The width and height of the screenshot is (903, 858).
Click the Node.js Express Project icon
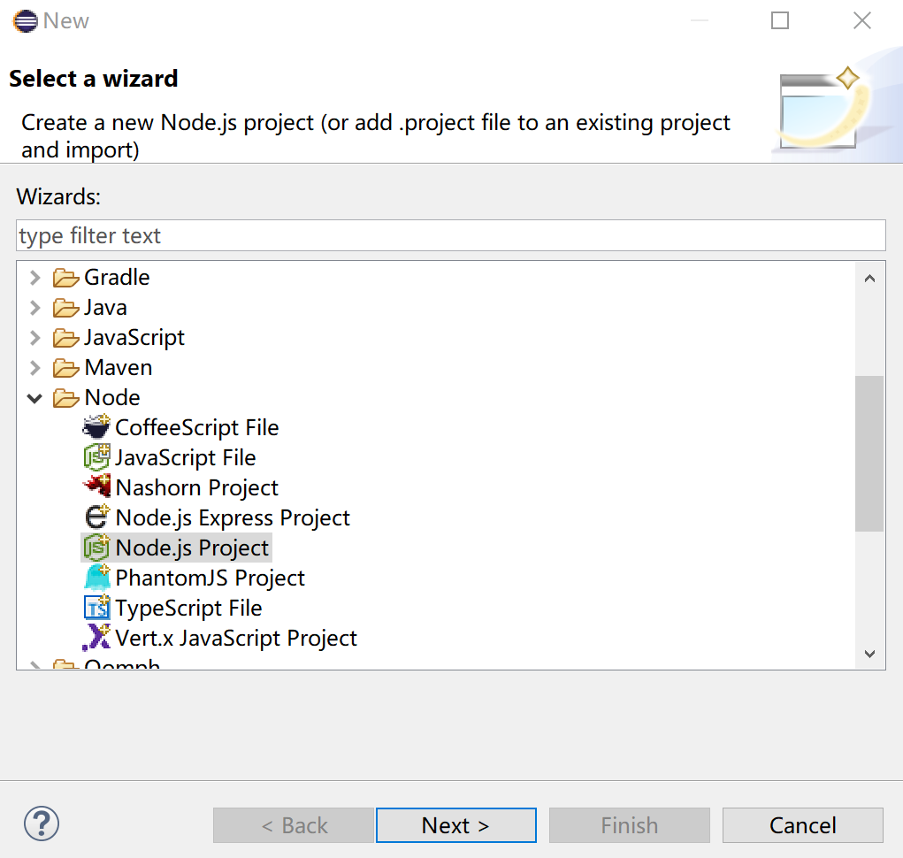click(97, 517)
